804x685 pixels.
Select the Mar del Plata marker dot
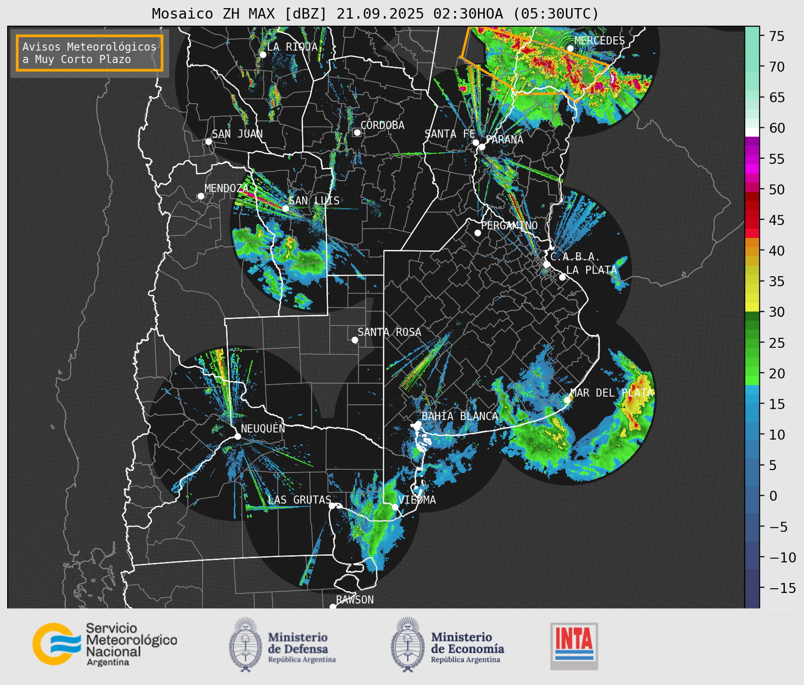[x=567, y=400]
